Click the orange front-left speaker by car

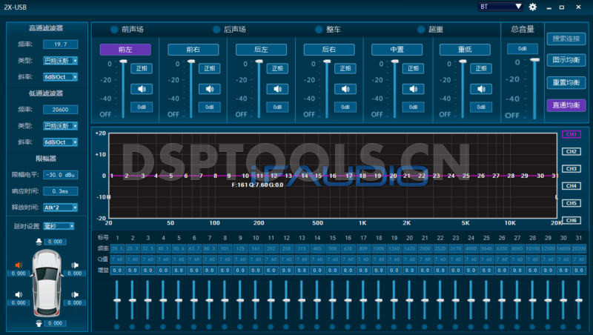pos(19,265)
